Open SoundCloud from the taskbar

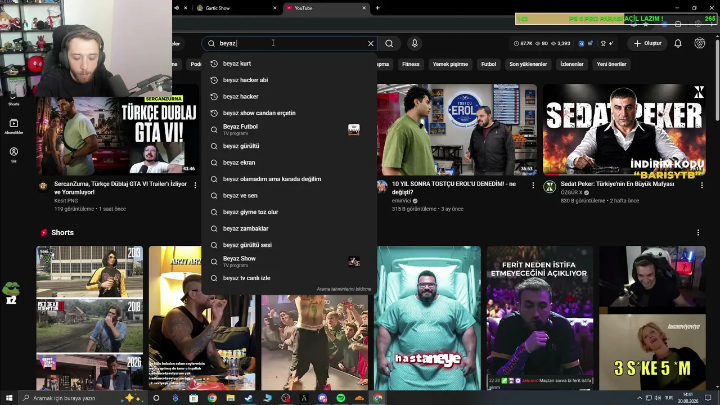click(x=359, y=398)
